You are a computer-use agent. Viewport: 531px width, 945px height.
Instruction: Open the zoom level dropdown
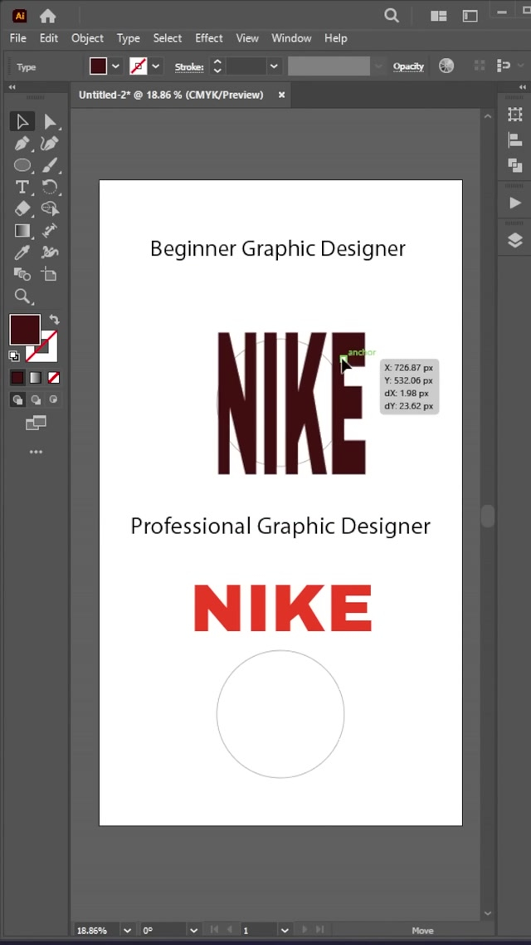127,931
